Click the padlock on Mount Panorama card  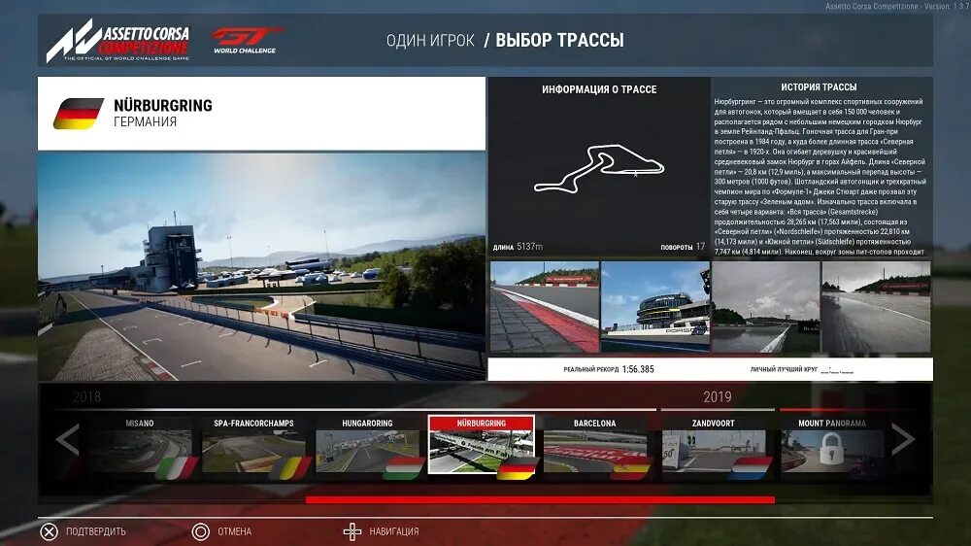click(x=832, y=448)
